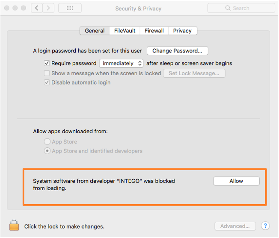Toggle Disable automatic login checkbox
279x238 pixels.
click(x=47, y=82)
